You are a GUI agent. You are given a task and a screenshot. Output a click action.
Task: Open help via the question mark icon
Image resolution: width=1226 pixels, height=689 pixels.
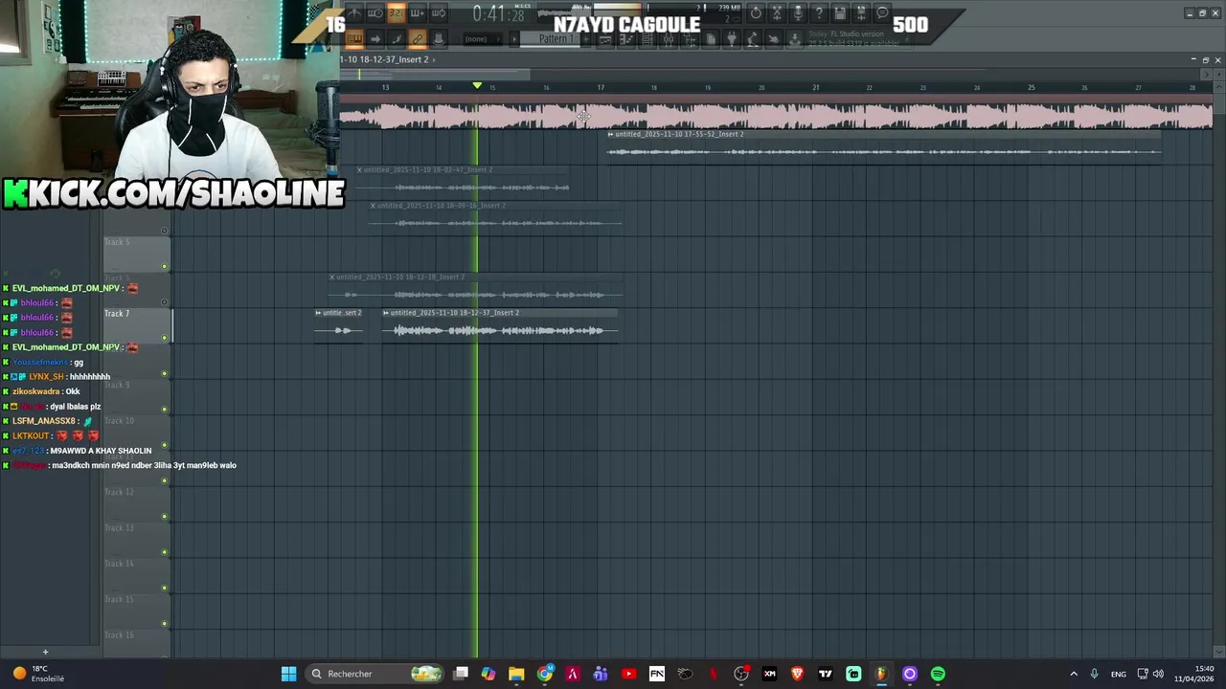[x=819, y=13]
